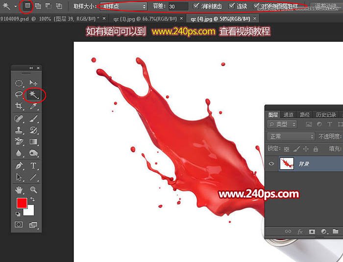Select the Path Selection arrow tool
The image size is (343, 262).
coord(19,177)
